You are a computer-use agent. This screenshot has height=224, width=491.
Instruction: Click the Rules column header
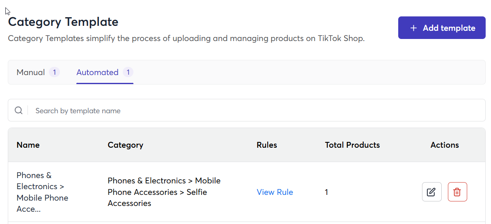click(x=267, y=145)
